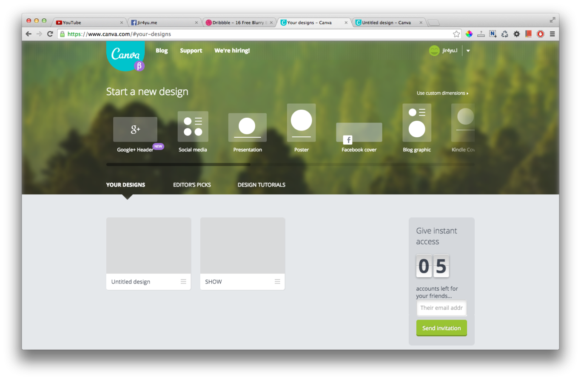Click the jir4yu.l username

(x=450, y=51)
